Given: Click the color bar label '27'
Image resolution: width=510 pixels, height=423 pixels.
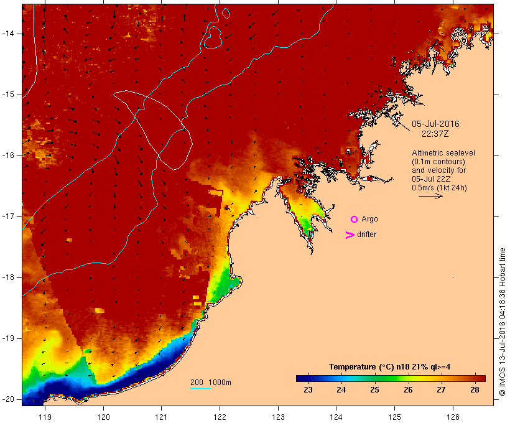Looking at the screenshot, I should point(442,390).
